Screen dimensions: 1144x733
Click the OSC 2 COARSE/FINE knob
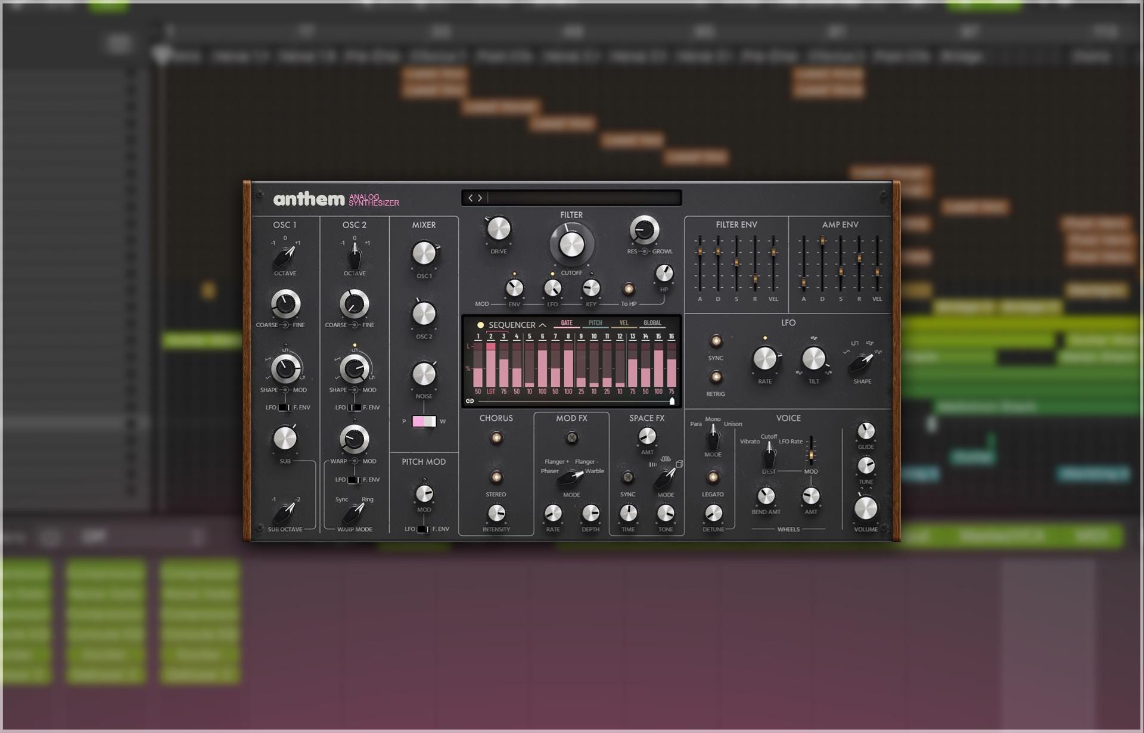tap(355, 305)
